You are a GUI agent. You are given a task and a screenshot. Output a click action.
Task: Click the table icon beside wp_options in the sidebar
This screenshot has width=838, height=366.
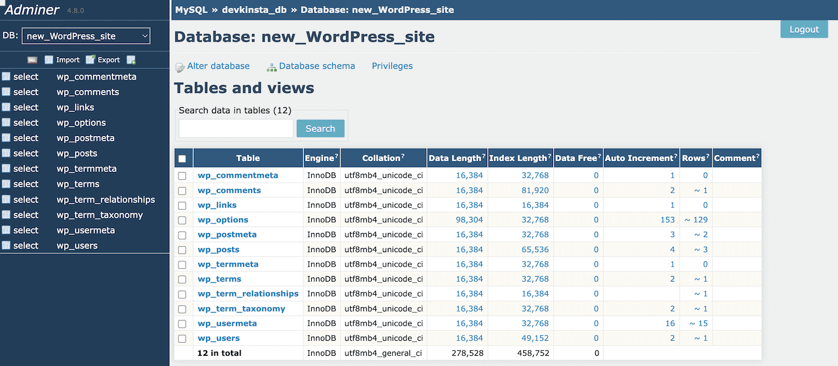tap(6, 123)
